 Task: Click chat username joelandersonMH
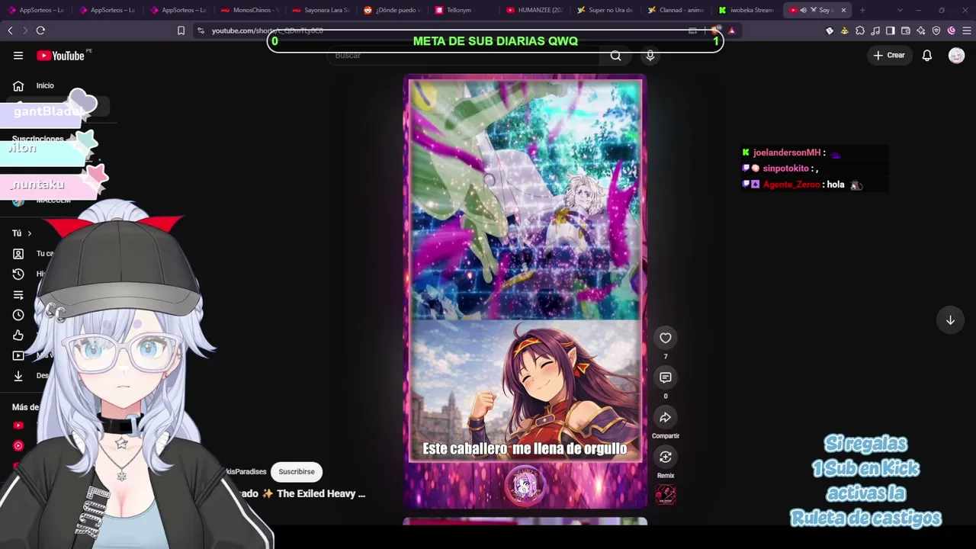click(787, 153)
